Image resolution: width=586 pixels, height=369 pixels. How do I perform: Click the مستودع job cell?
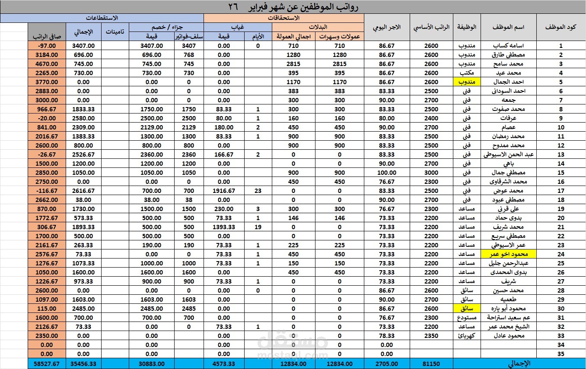click(x=466, y=318)
